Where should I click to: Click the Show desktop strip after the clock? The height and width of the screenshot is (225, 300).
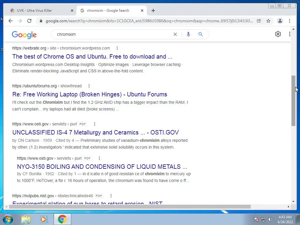(298, 219)
